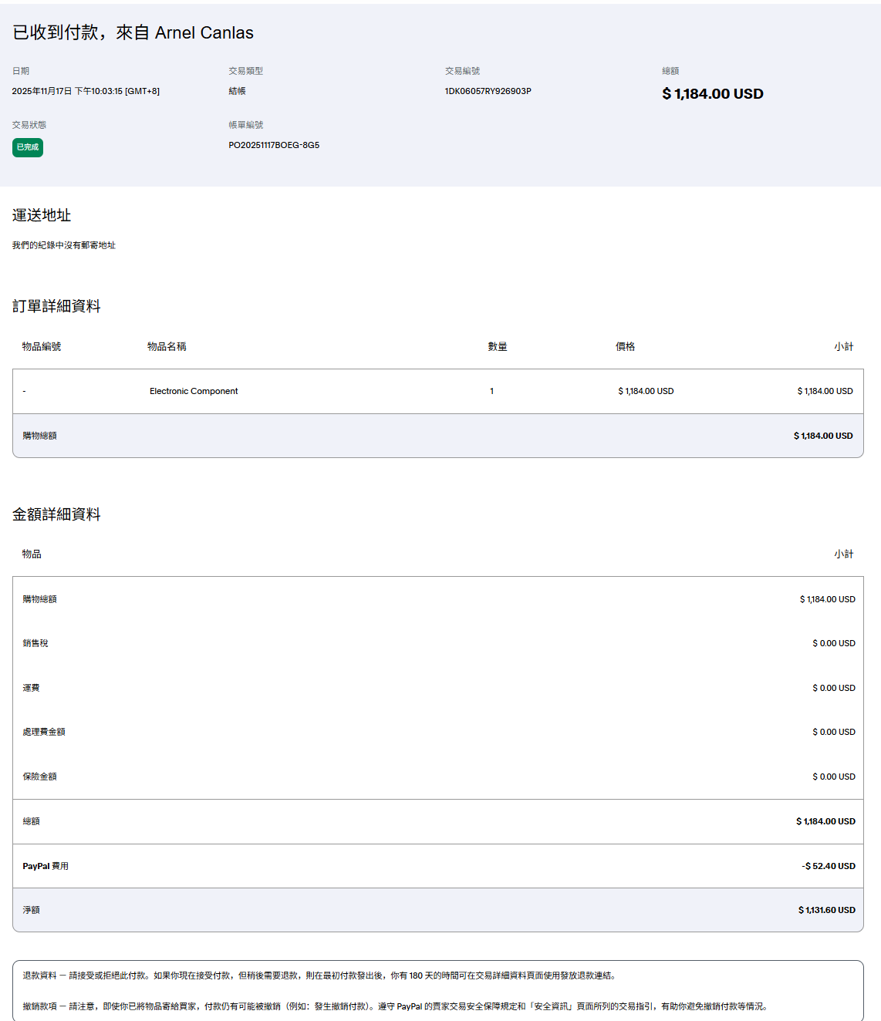Viewport: 881px width, 1021px height.
Task: Click the 物品編號 column header
Action: [42, 347]
